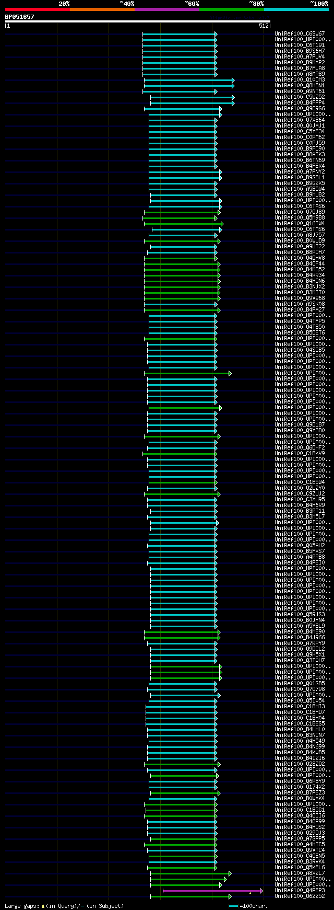
Task: Click the orange ~40% identity legend bar
Action: click(102, 9)
